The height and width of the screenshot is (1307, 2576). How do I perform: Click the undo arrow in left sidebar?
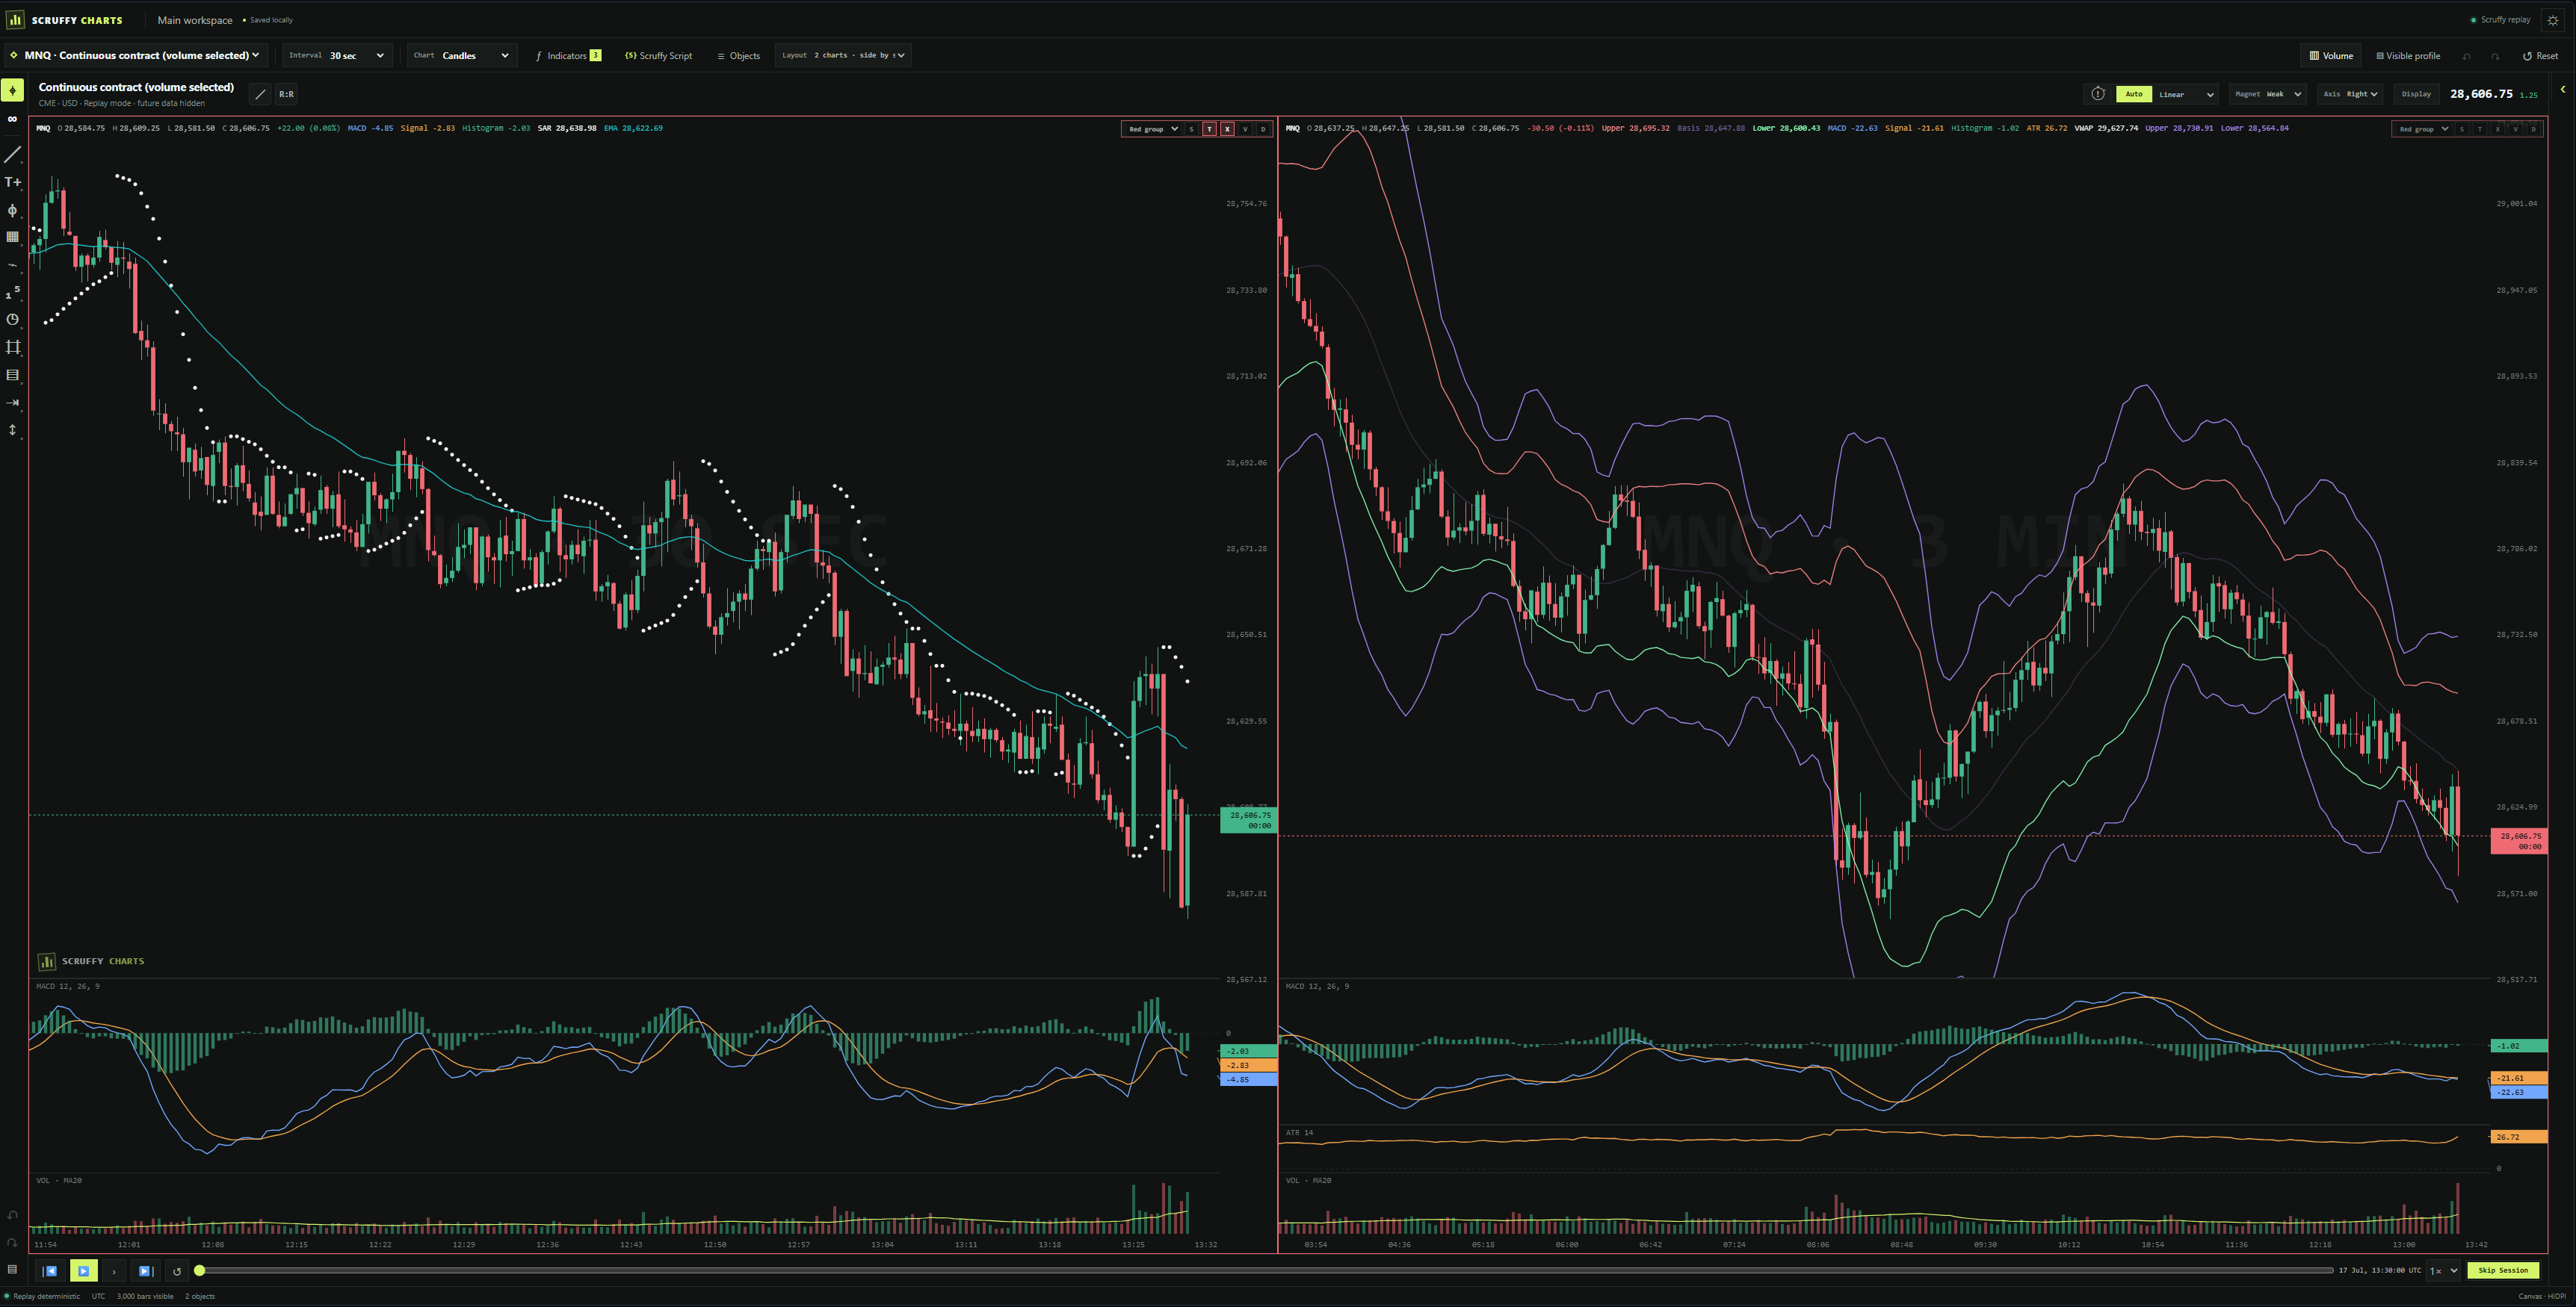(12, 1215)
